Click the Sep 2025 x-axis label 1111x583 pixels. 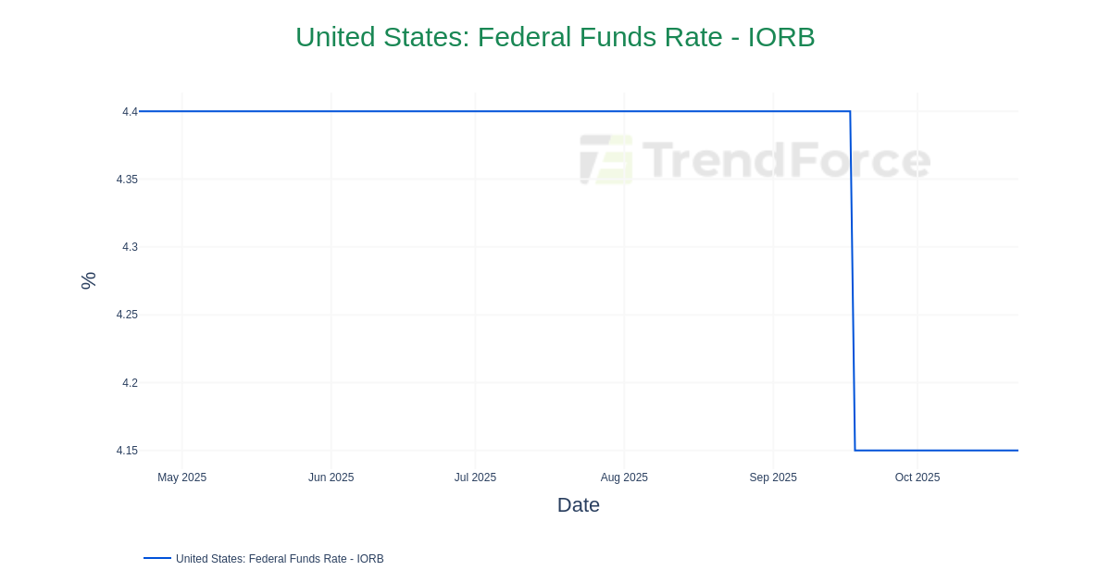point(773,478)
